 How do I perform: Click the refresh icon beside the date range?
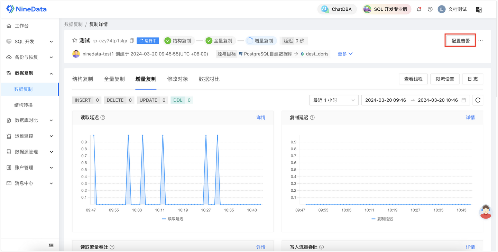click(478, 100)
